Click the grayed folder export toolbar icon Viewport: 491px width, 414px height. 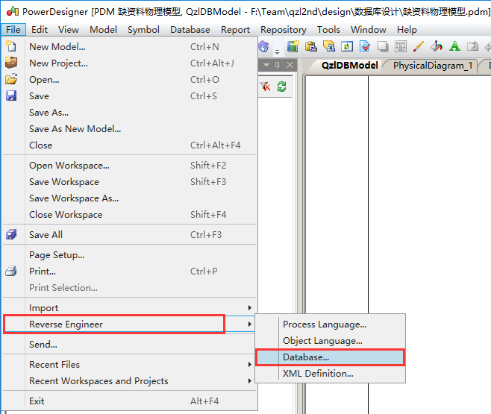pos(472,46)
